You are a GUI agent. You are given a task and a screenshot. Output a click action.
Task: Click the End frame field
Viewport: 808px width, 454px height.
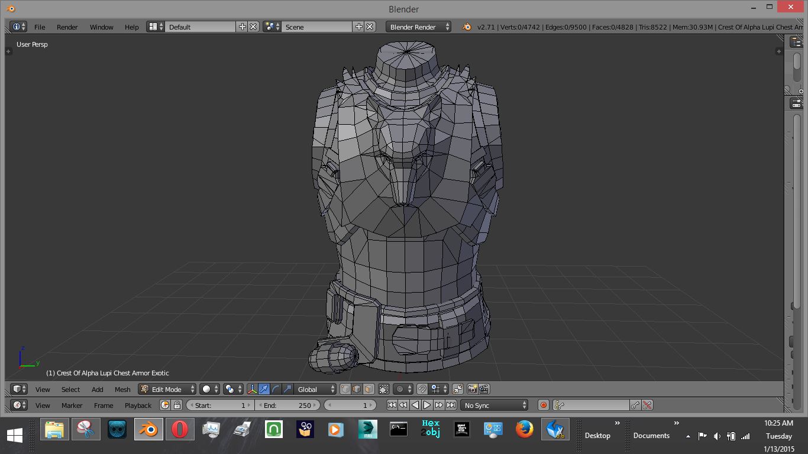coord(288,405)
